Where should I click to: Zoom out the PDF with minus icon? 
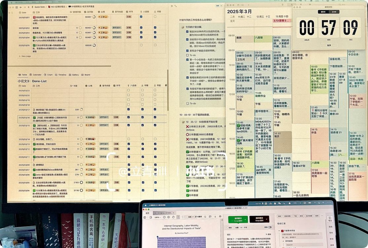164,217
